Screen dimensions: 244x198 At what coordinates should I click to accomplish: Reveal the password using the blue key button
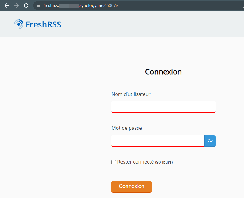click(x=210, y=141)
